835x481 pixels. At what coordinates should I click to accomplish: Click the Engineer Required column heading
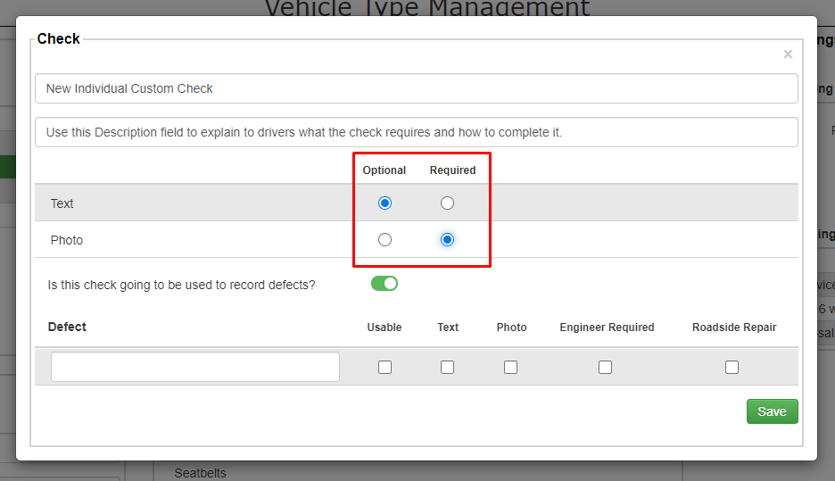coord(607,327)
